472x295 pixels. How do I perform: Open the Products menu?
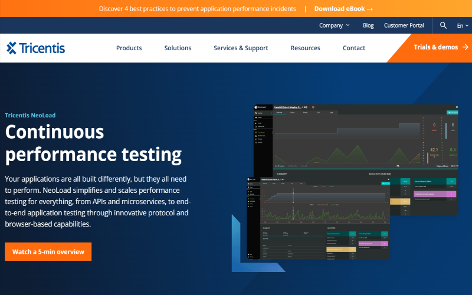pyautogui.click(x=129, y=48)
